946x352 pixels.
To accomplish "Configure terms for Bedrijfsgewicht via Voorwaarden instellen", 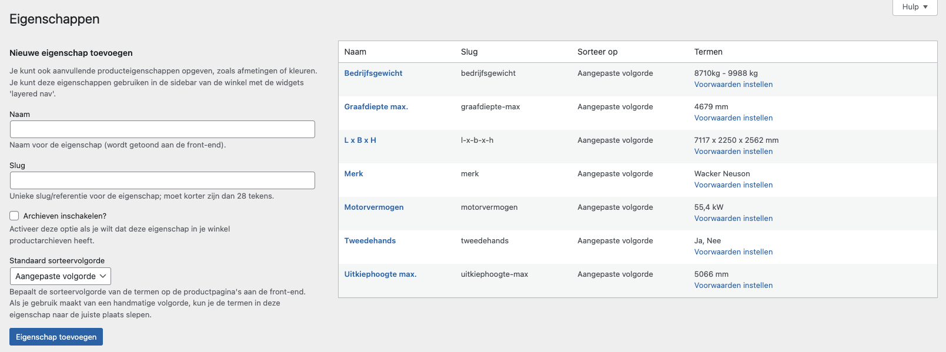I will tap(733, 85).
